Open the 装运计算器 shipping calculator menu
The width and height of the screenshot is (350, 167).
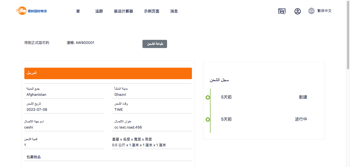[123, 11]
